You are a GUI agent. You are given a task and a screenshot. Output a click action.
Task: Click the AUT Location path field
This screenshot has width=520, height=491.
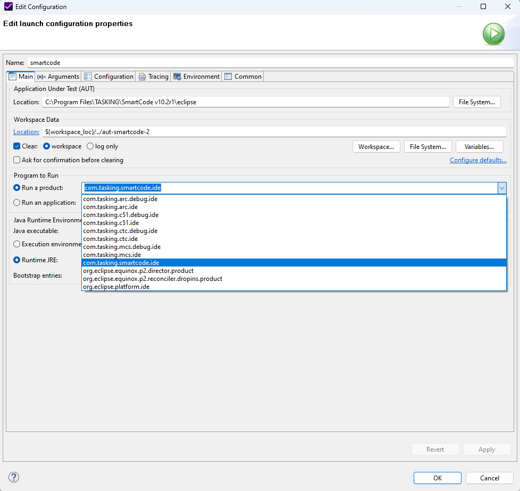click(x=246, y=102)
